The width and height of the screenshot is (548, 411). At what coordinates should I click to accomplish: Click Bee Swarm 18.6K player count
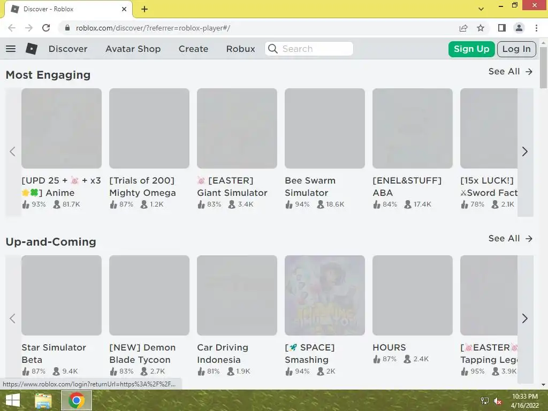pos(331,204)
